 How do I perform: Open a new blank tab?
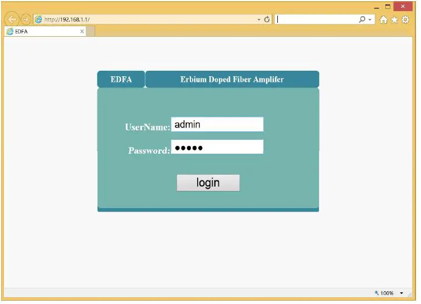(91, 32)
